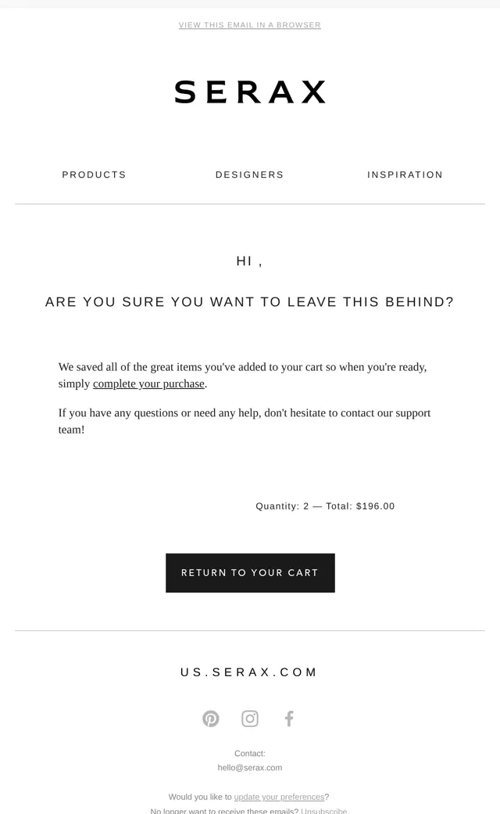The height and width of the screenshot is (814, 500).
Task: Visit the US.SERAX.COM footer link
Action: 249,672
